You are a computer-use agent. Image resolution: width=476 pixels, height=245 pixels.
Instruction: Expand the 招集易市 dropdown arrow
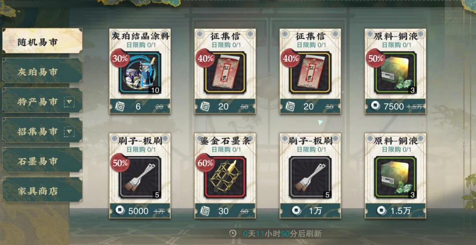(69, 132)
